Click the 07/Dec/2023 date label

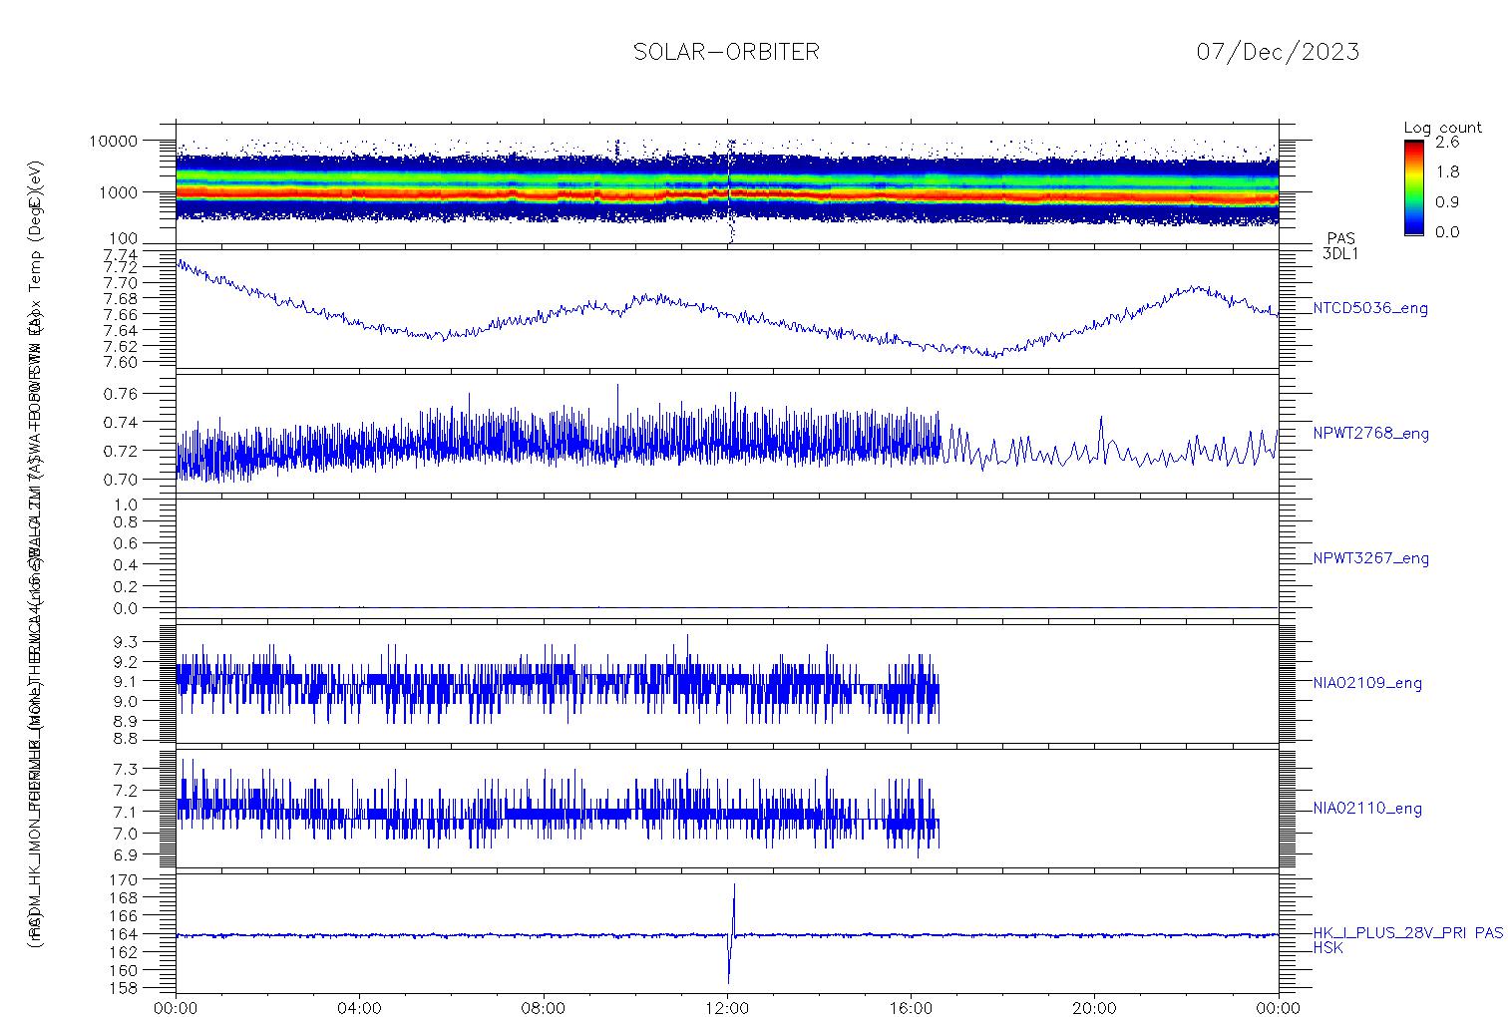pyautogui.click(x=1278, y=52)
